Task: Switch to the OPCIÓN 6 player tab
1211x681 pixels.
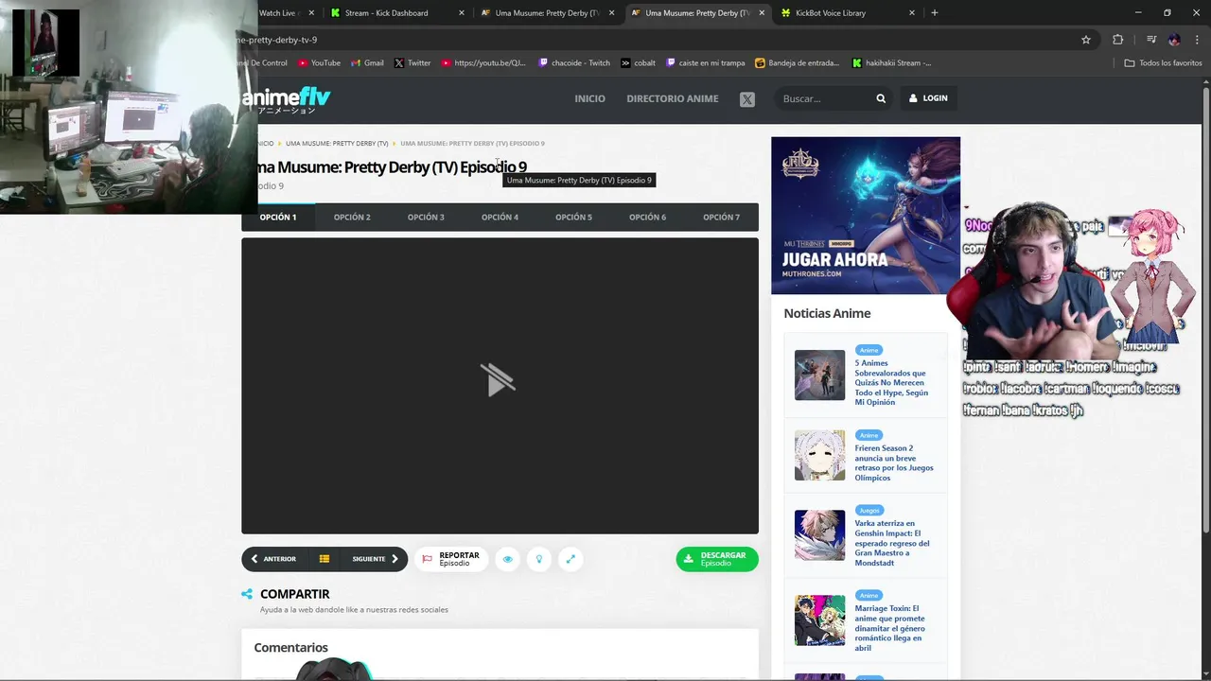Action: point(647,218)
